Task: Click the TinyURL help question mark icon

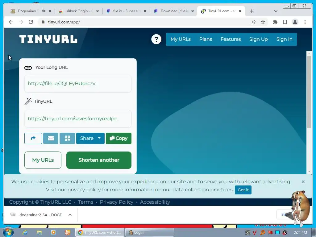Action: pyautogui.click(x=156, y=39)
